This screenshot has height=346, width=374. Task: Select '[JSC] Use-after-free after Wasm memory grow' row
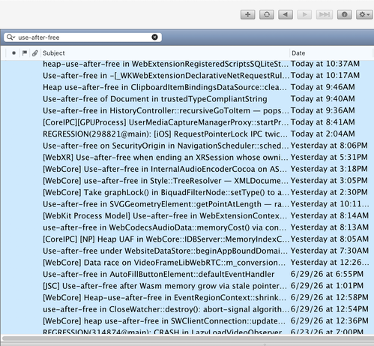187,285
